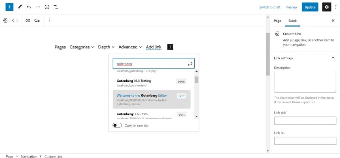The image size is (340, 158).
Task: Move the link item left
Action: (13, 21)
